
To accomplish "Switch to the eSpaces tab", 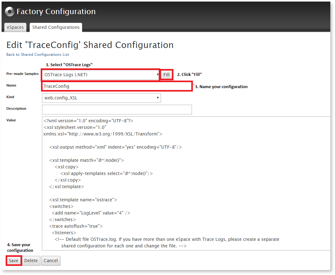I will click(x=15, y=27).
